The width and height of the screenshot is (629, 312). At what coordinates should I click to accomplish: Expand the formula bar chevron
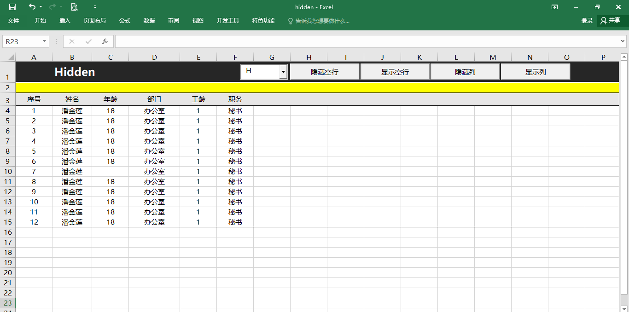(623, 41)
